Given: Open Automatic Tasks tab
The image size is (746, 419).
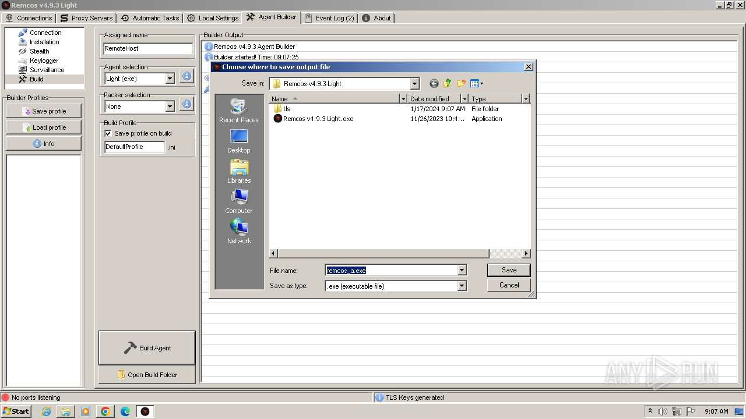Looking at the screenshot, I should [x=150, y=18].
